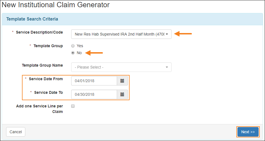Select Yes for Template Group
Screen dimensions: 265x141
point(73,46)
